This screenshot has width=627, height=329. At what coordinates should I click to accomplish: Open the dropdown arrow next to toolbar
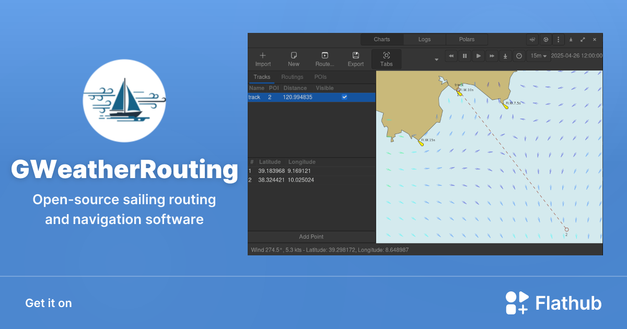click(x=436, y=59)
